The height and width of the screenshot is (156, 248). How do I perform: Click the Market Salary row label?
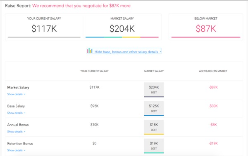[x=18, y=87]
